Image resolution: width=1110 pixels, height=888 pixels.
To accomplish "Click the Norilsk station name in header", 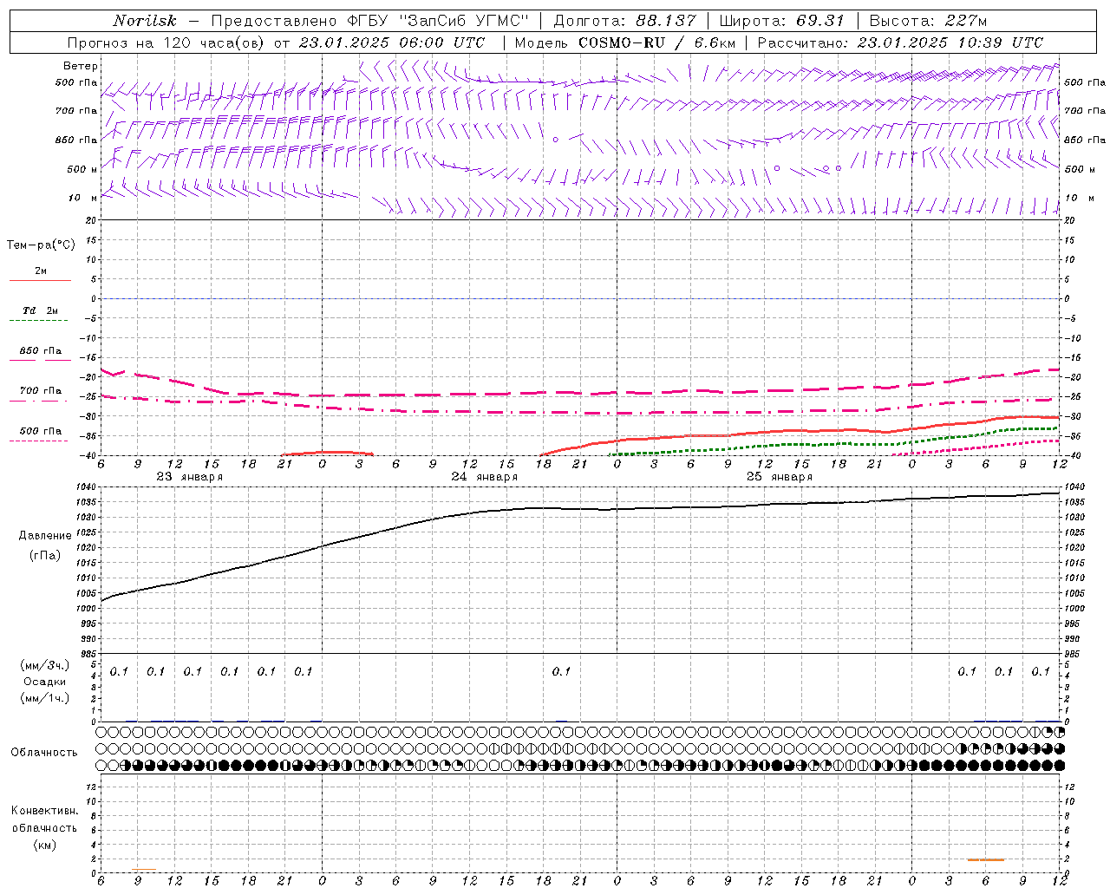I will pyautogui.click(x=145, y=21).
